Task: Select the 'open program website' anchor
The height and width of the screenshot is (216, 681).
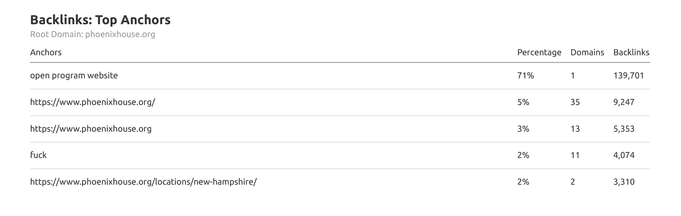Action: click(x=74, y=76)
